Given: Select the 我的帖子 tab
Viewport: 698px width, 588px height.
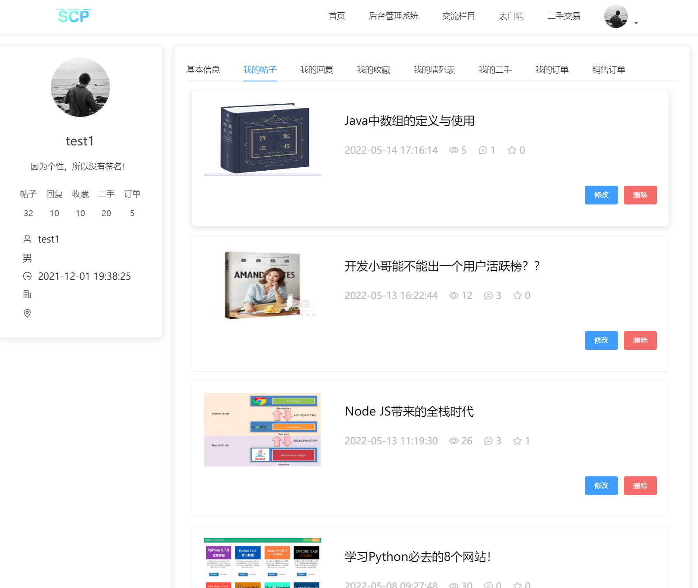Looking at the screenshot, I should 260,70.
